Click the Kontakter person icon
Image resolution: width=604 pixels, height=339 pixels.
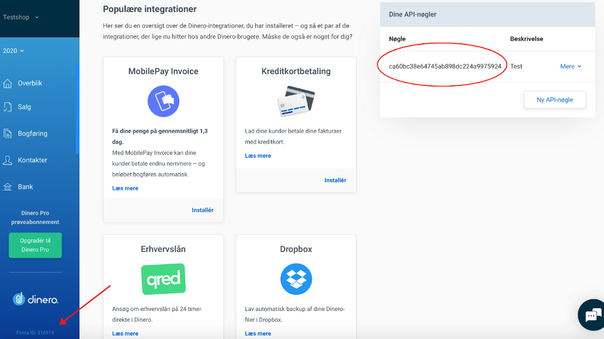tap(7, 160)
